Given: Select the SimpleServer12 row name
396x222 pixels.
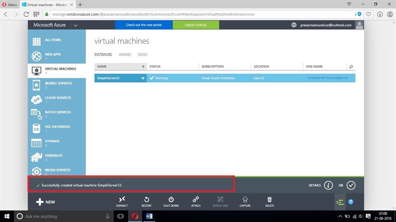Looking at the screenshot, I should pos(108,78).
